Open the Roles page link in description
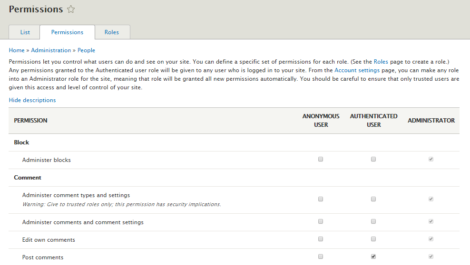Viewport: 470px width, 265px height. pos(381,62)
